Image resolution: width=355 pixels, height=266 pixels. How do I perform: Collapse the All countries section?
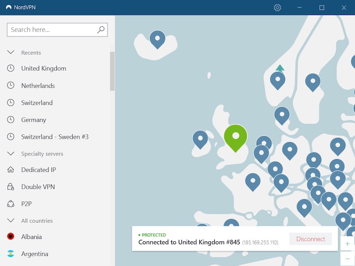(11, 220)
